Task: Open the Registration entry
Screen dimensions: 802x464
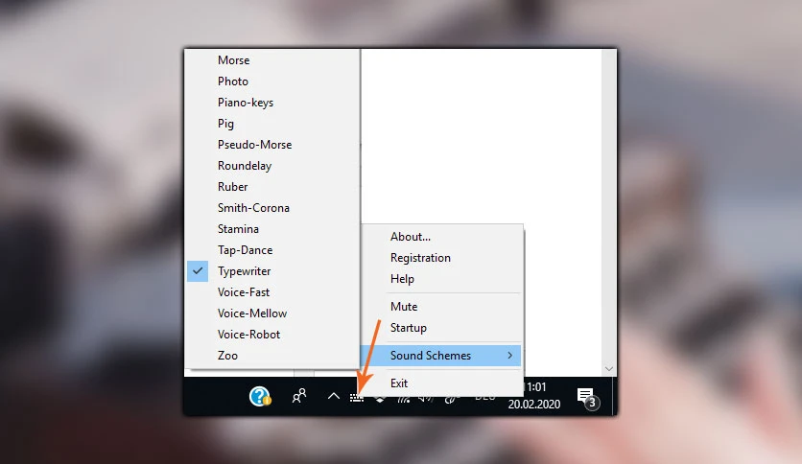Action: [420, 258]
